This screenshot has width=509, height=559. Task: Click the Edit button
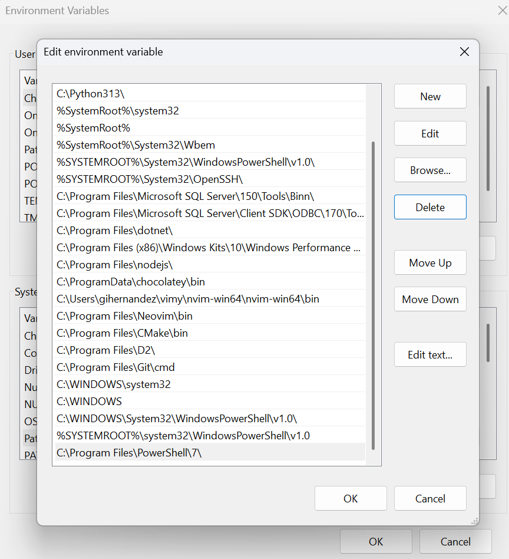click(x=430, y=133)
